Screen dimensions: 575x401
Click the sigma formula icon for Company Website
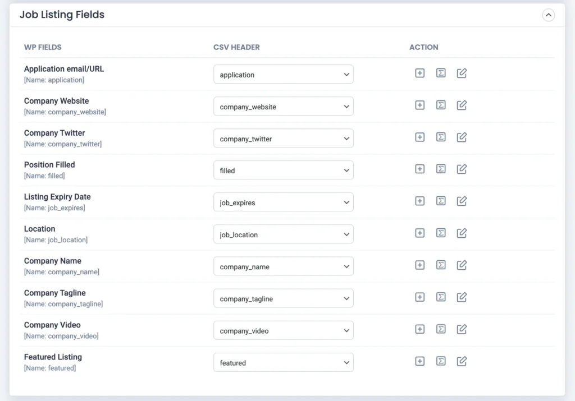point(441,105)
